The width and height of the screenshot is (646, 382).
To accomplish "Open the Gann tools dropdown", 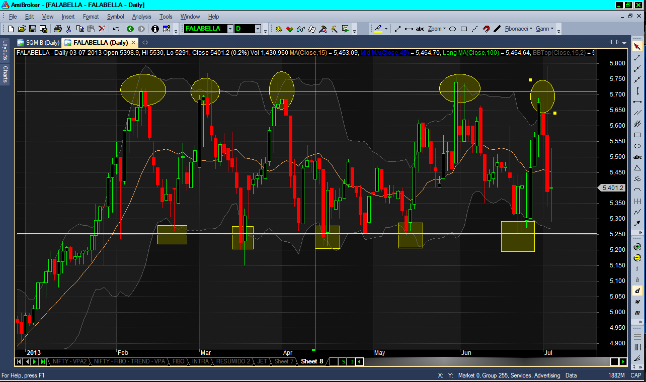I will pyautogui.click(x=545, y=29).
